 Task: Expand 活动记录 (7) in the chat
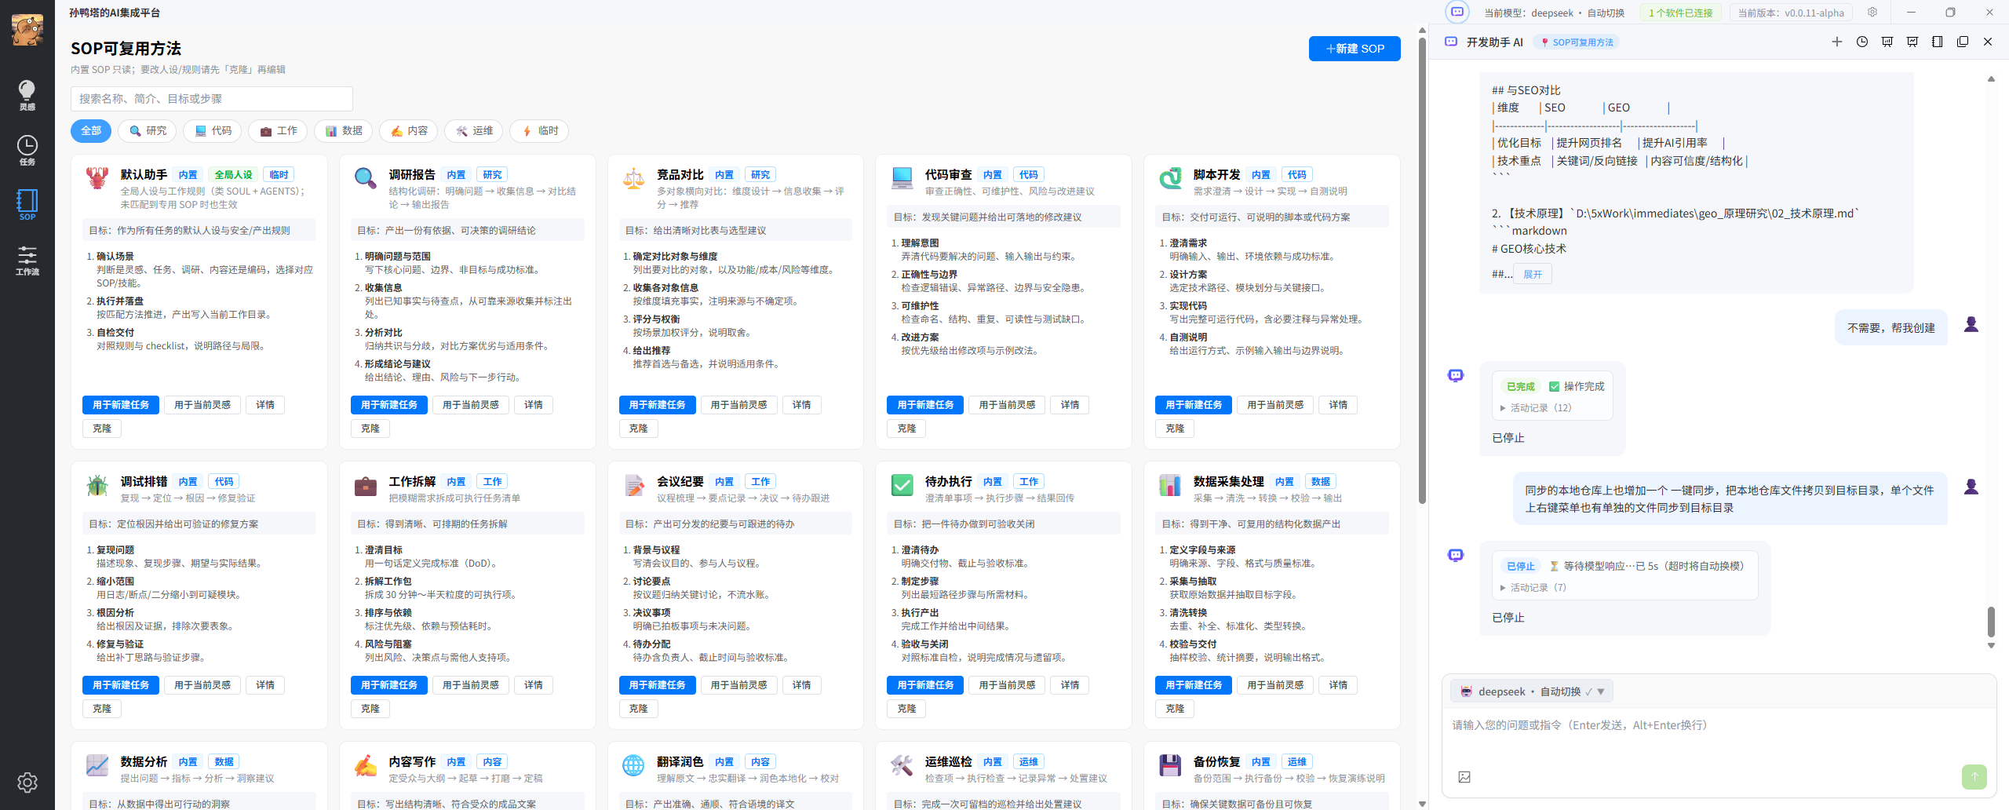(1533, 588)
